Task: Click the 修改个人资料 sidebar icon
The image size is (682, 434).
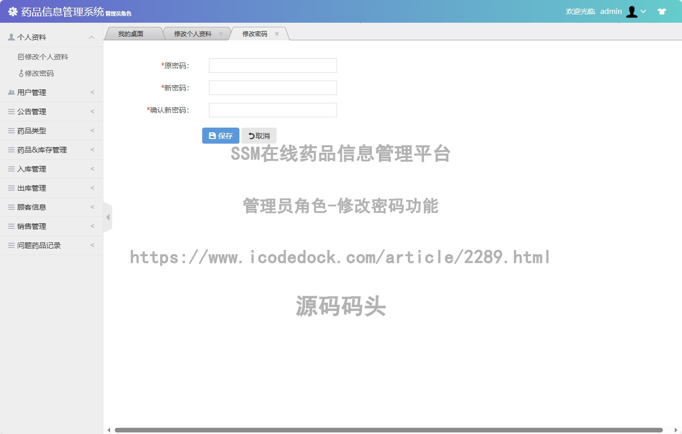Action: click(x=21, y=57)
